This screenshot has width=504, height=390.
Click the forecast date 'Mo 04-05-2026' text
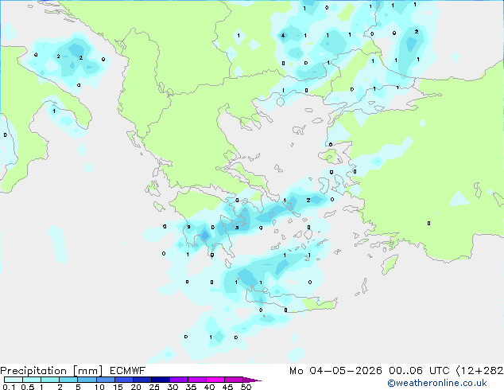(335, 371)
